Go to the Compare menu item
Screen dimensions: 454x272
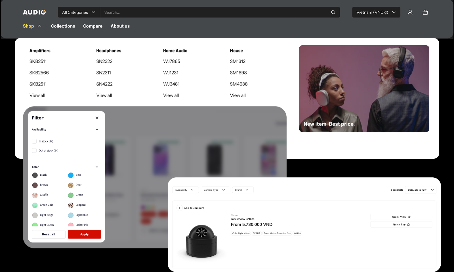point(93,26)
